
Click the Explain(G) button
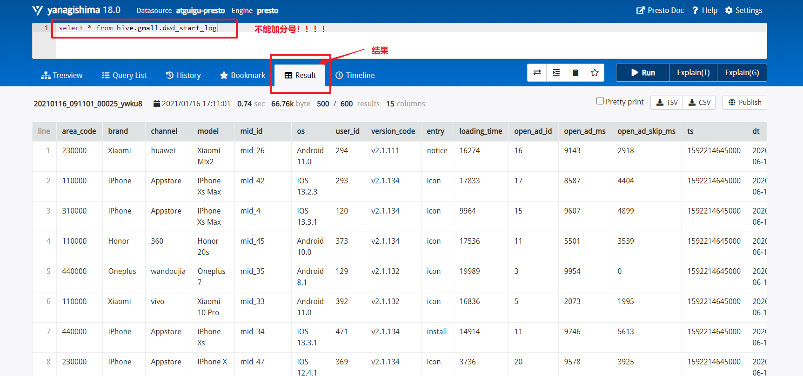742,72
